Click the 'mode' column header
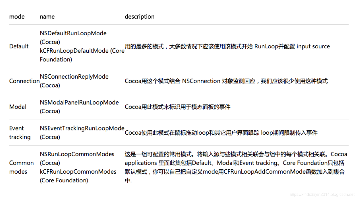Image resolution: width=357 pixels, height=199 pixels. click(x=17, y=17)
